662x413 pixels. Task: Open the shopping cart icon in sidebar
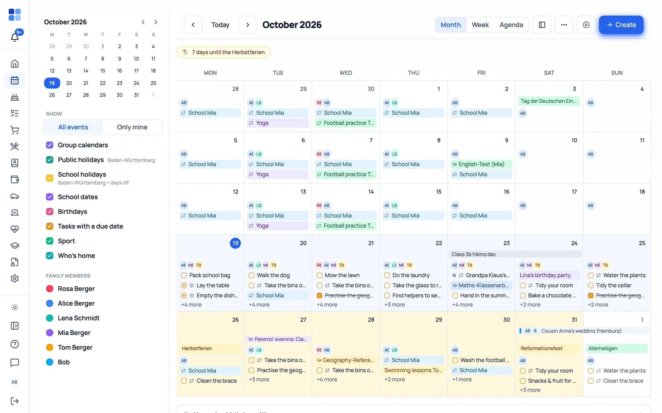tap(15, 130)
